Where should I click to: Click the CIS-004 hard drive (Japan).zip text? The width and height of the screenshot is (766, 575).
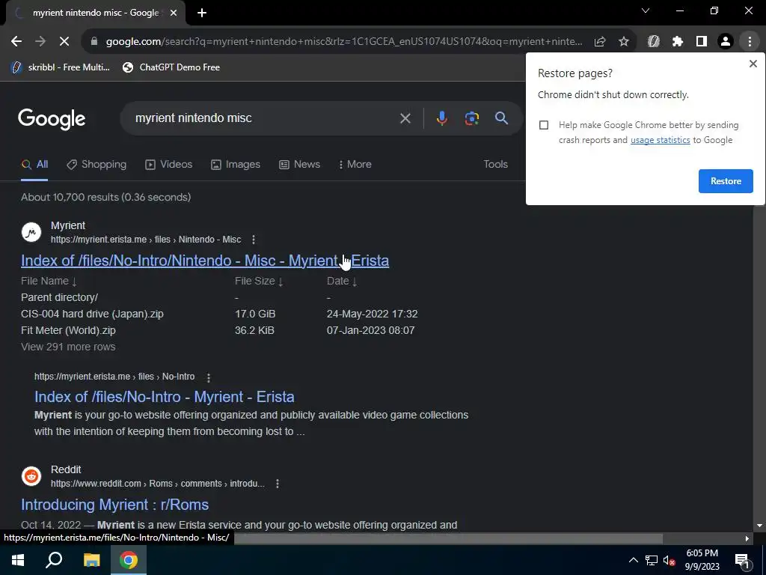point(92,314)
